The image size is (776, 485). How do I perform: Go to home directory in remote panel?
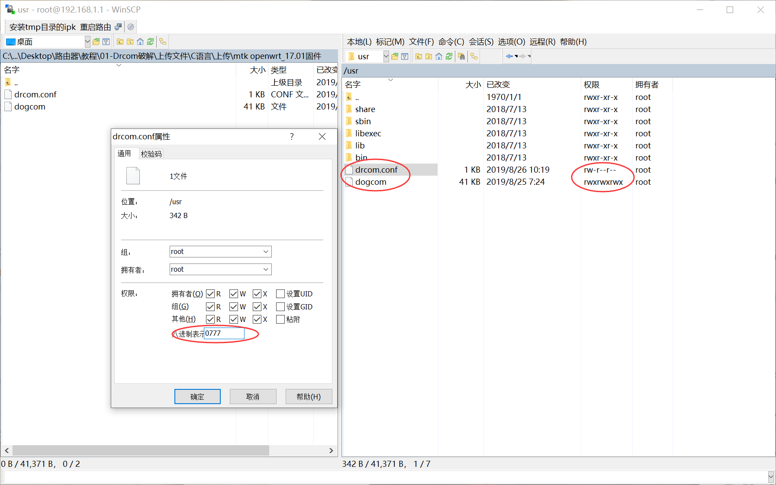439,56
